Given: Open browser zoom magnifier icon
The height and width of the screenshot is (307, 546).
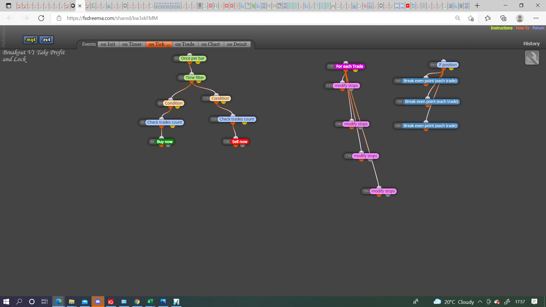Looking at the screenshot, I should [458, 18].
